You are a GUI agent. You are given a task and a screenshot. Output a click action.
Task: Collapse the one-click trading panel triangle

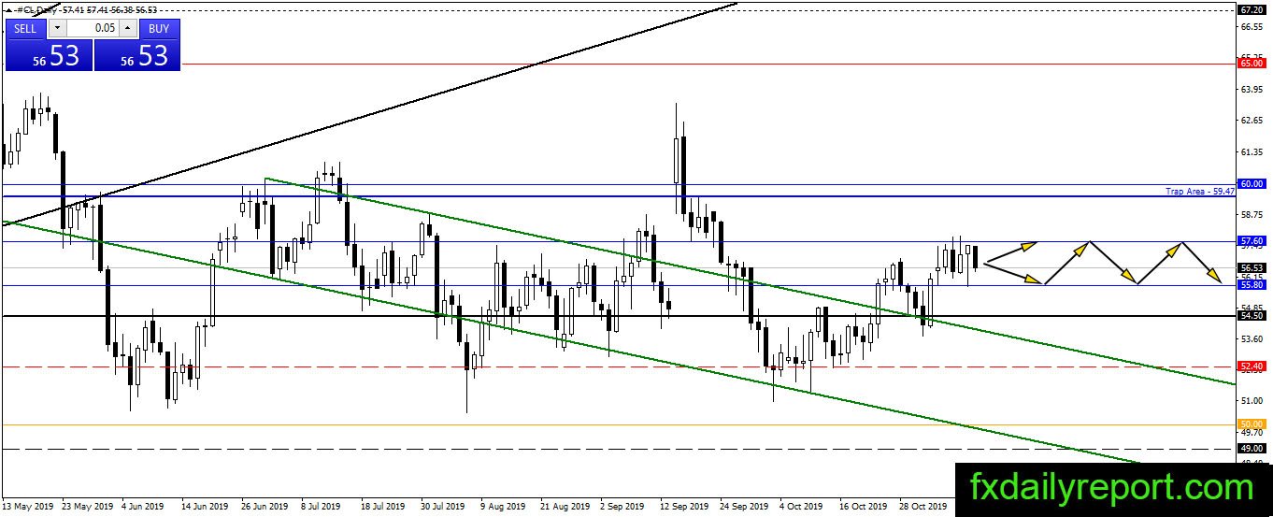[8, 9]
